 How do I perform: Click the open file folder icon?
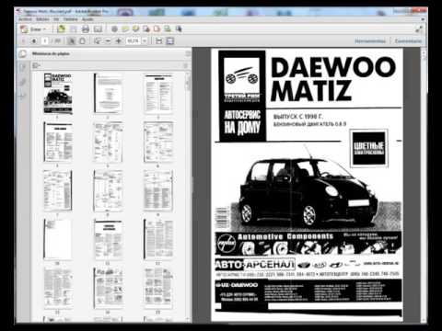coord(62,29)
